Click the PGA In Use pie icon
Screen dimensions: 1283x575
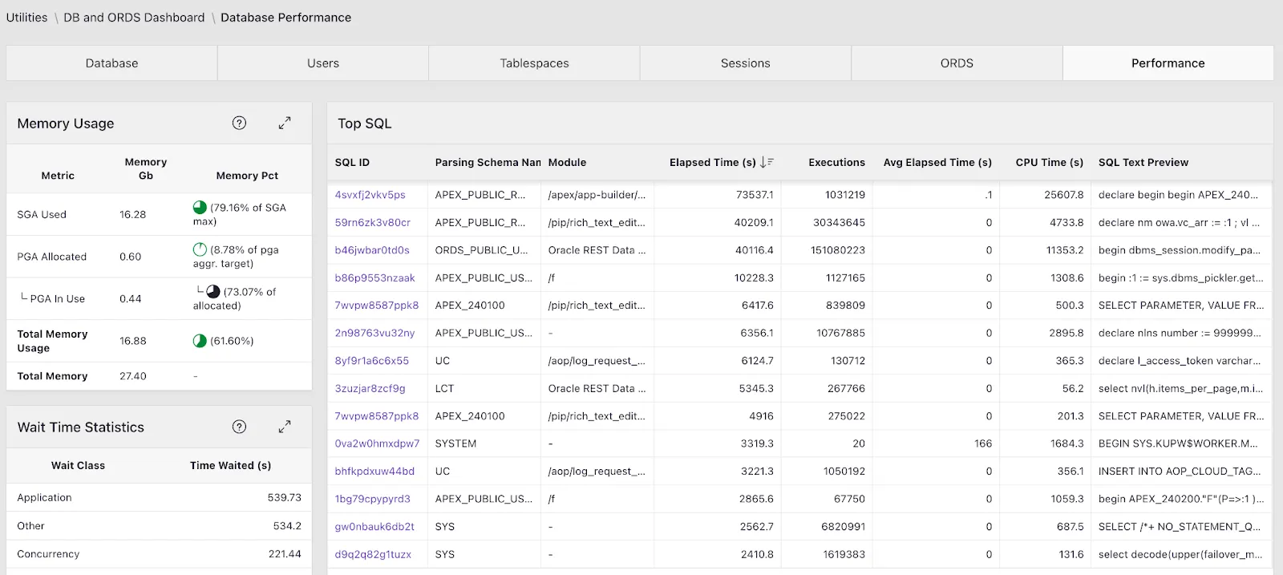213,292
